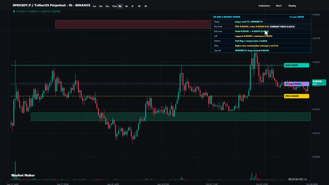This screenshot has height=185, width=329.
Task: Switch chart to 4h timeframe
Action: [x=126, y=6]
